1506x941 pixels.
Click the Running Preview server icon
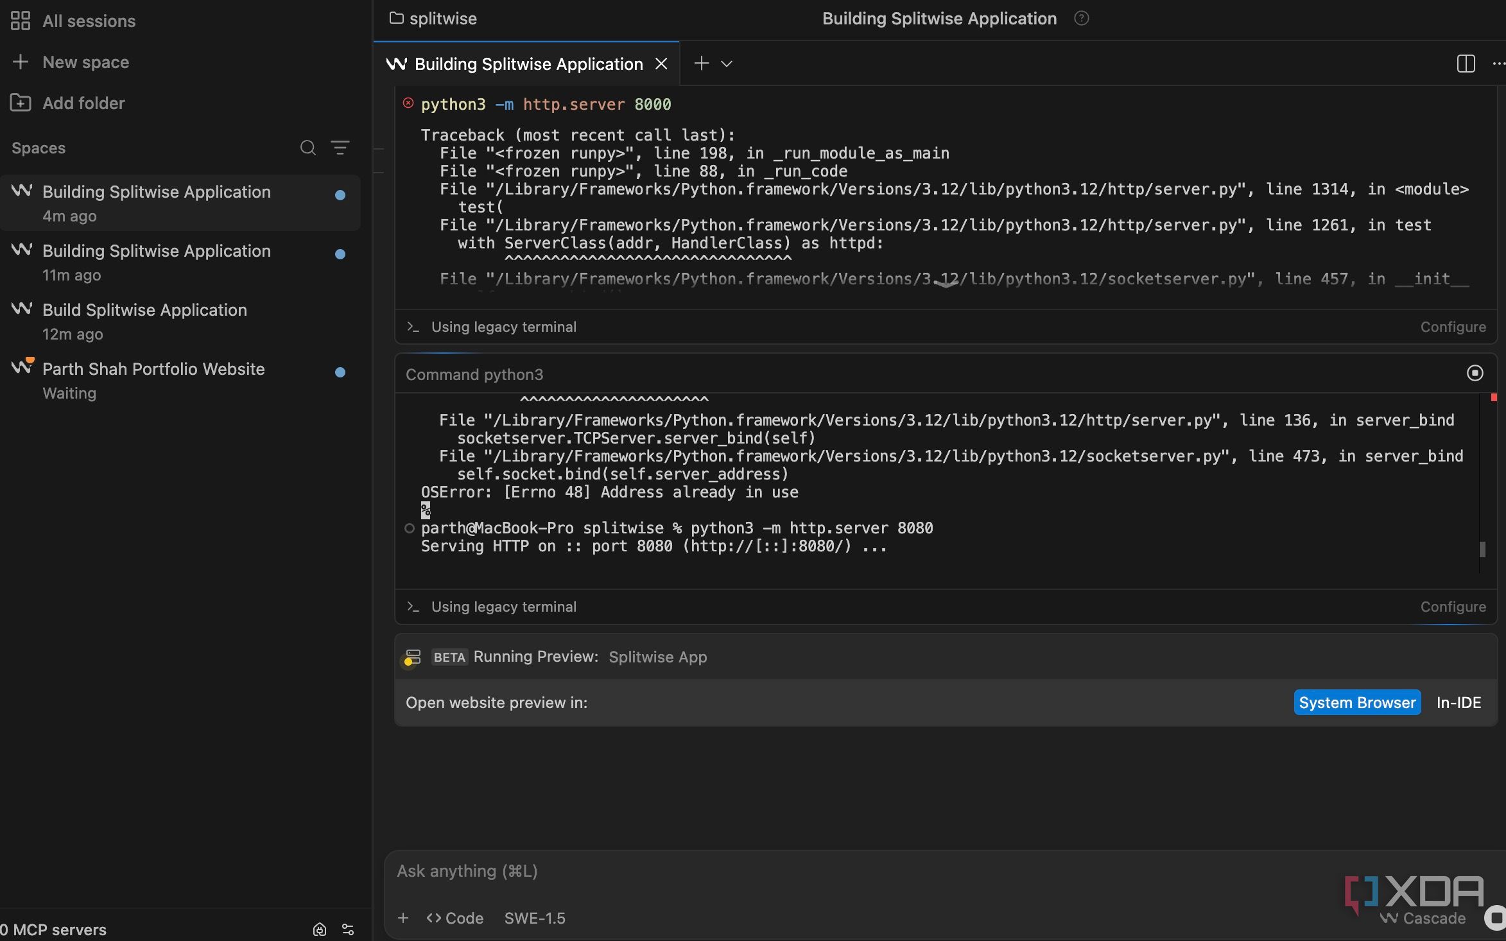tap(412, 657)
